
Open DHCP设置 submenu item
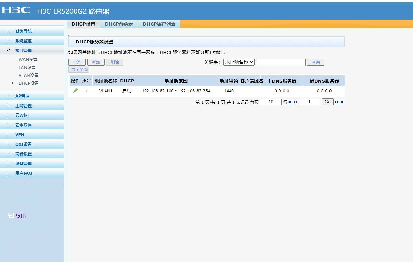[x=28, y=83]
